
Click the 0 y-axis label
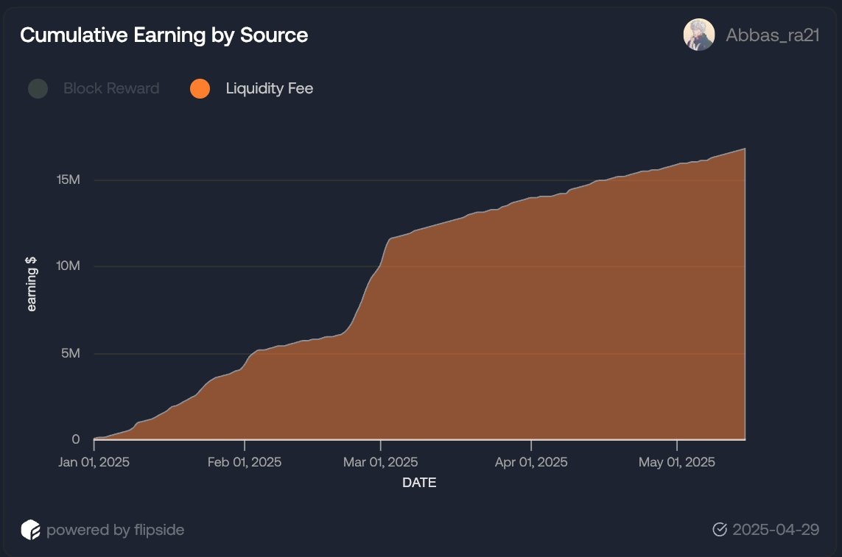[76, 439]
